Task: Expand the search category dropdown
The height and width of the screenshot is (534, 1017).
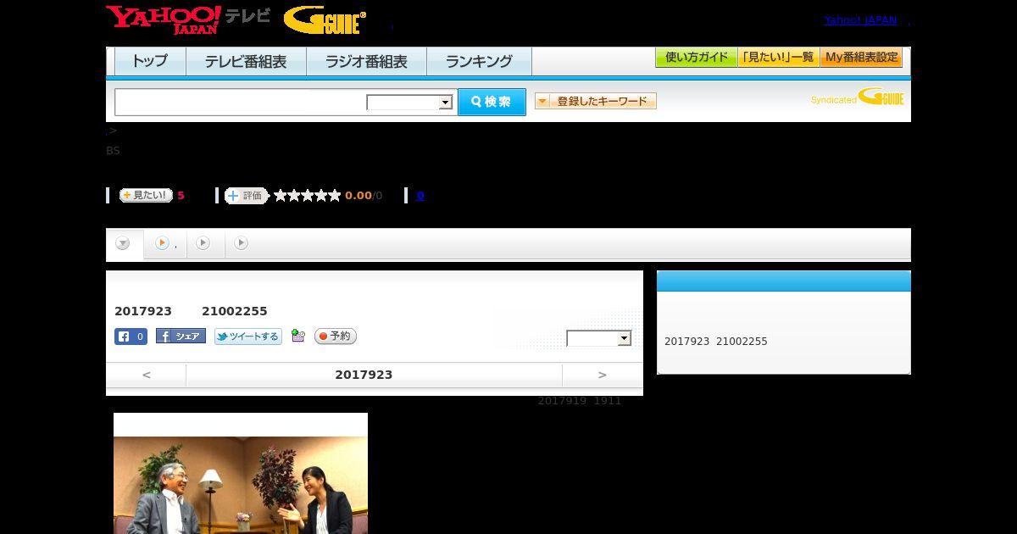Action: click(409, 103)
